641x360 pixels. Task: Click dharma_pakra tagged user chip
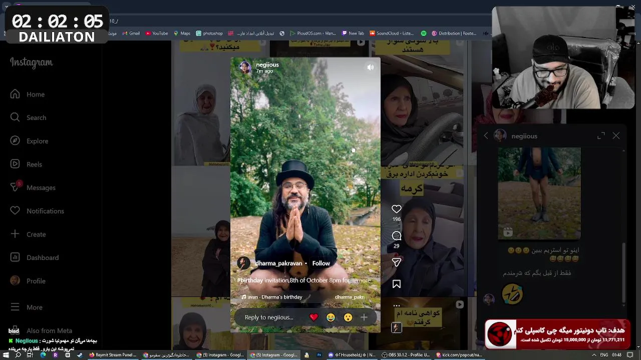(x=349, y=297)
